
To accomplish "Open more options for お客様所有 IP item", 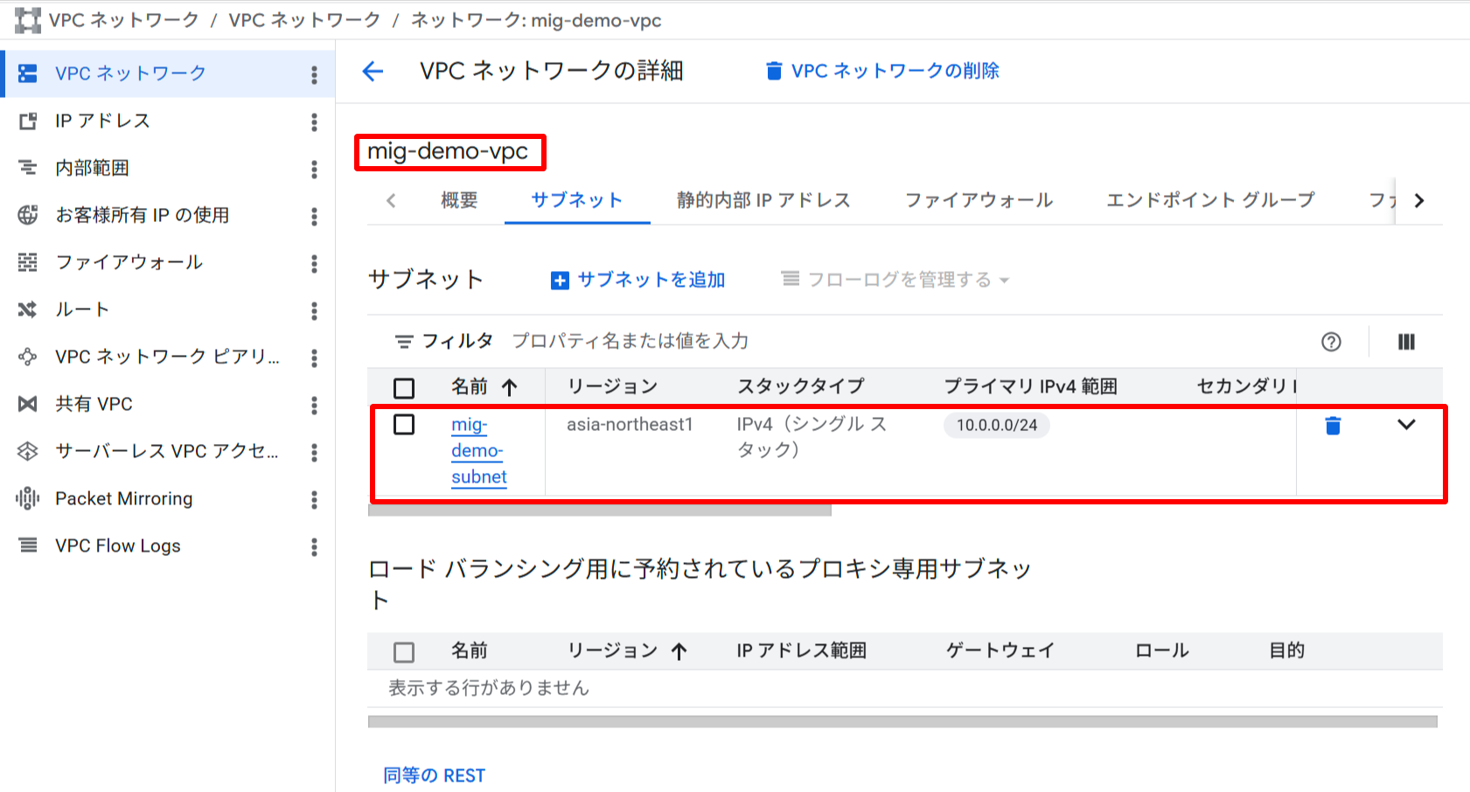I will (x=314, y=216).
